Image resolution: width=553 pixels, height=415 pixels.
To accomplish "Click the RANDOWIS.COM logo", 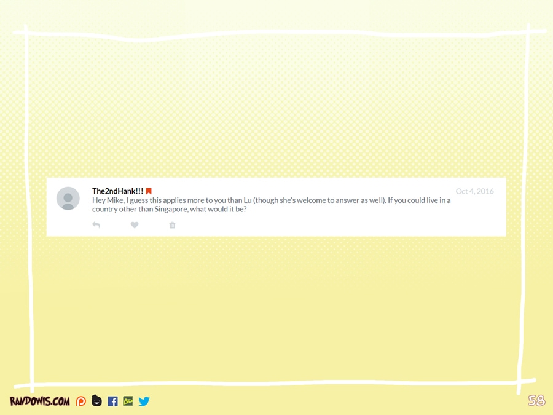I will [x=40, y=401].
